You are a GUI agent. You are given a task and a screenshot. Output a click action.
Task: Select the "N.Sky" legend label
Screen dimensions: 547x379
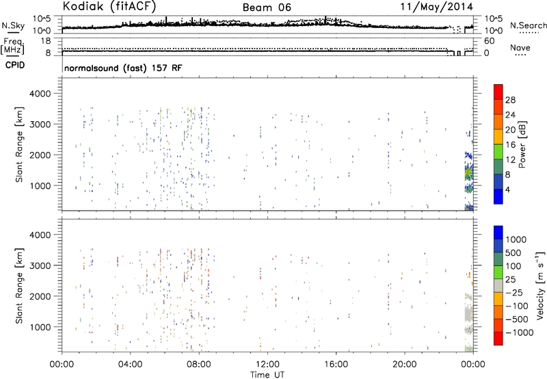click(x=13, y=25)
